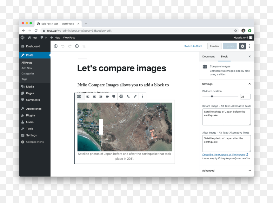
Task: Click Switch to Draft
Action: pyautogui.click(x=193, y=46)
